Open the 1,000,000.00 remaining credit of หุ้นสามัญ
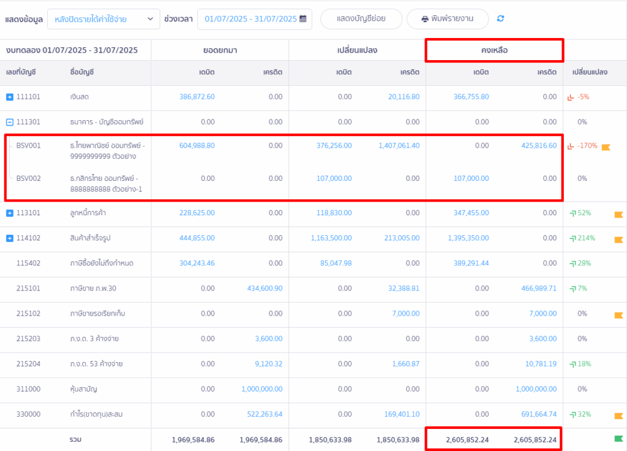This screenshot has width=627, height=451. pos(536,389)
